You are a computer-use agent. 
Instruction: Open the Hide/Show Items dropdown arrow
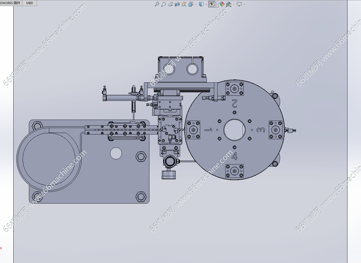[217, 4]
